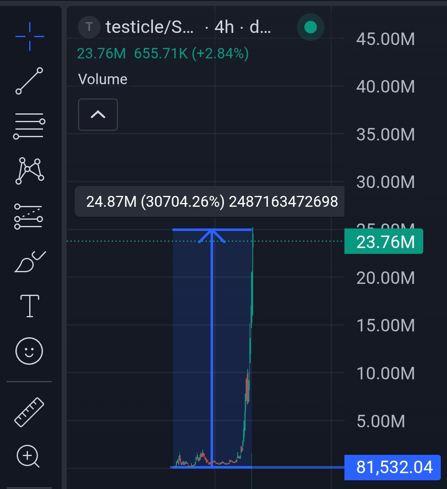The width and height of the screenshot is (447, 489).
Task: Click the 45.00M price axis label
Action: click(x=386, y=39)
